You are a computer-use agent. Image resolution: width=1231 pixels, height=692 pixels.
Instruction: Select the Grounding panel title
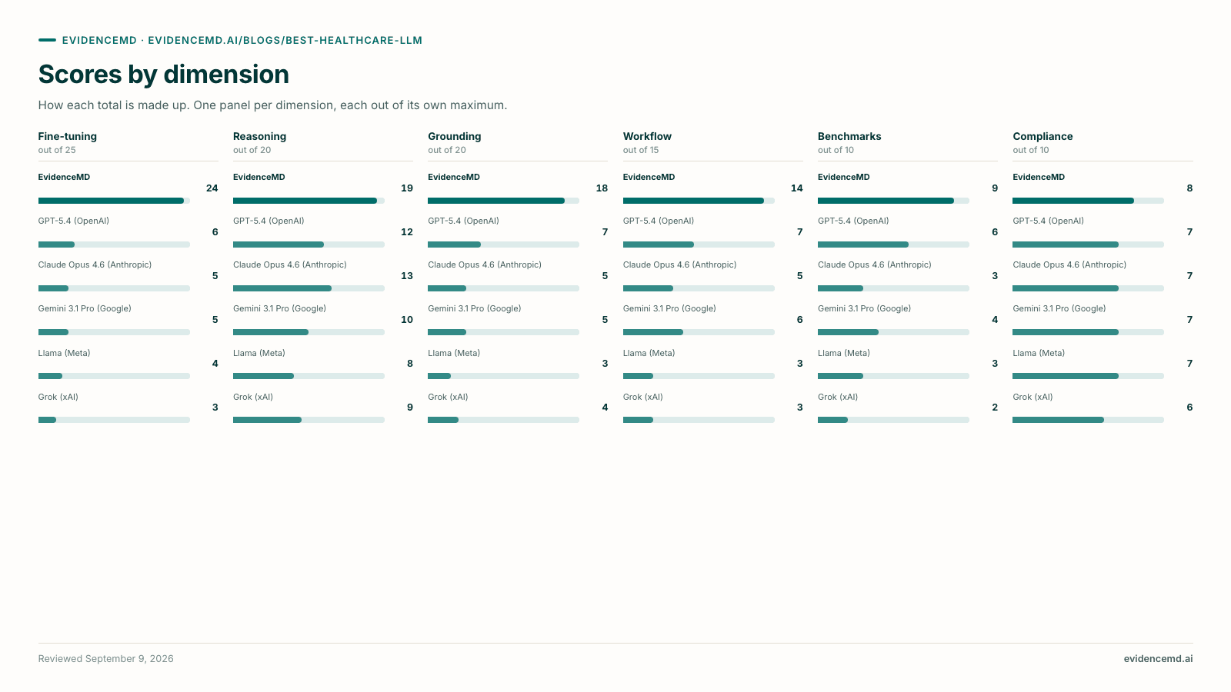point(455,136)
